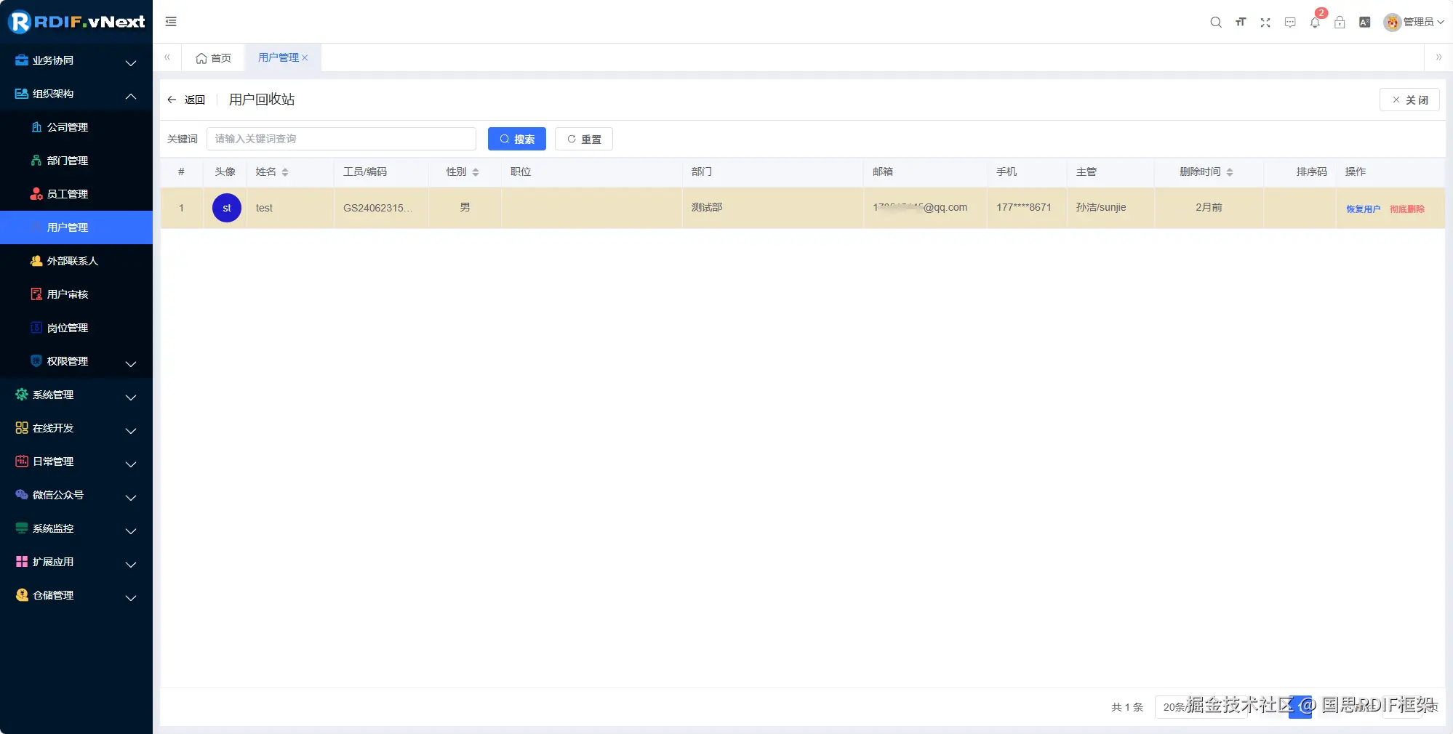The width and height of the screenshot is (1453, 734).
Task: Expand the 微信公众号 menu
Action: point(76,495)
